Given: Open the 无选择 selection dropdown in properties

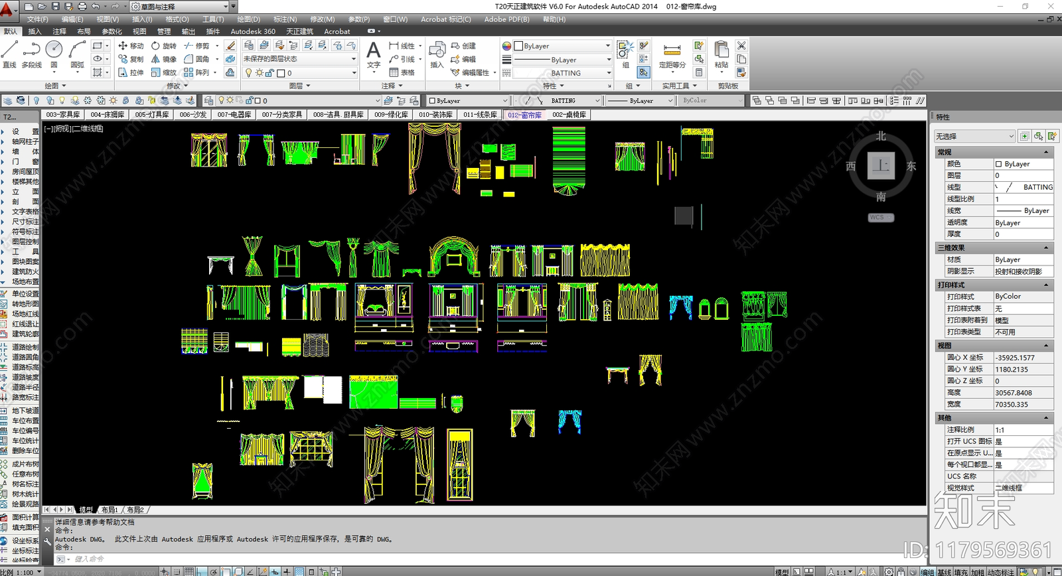Looking at the screenshot, I should coord(975,136).
